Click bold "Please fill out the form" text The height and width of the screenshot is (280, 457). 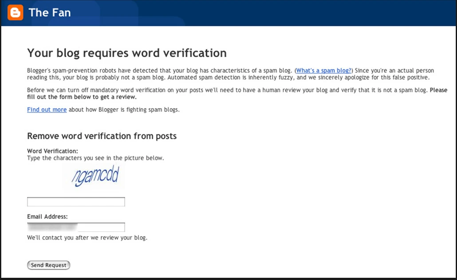pos(82,97)
